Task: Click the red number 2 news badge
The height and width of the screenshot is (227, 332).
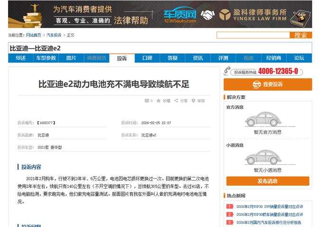Action: (x=230, y=214)
